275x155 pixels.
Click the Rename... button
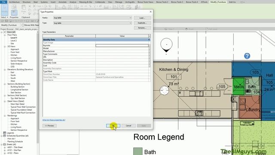pos(142,28)
